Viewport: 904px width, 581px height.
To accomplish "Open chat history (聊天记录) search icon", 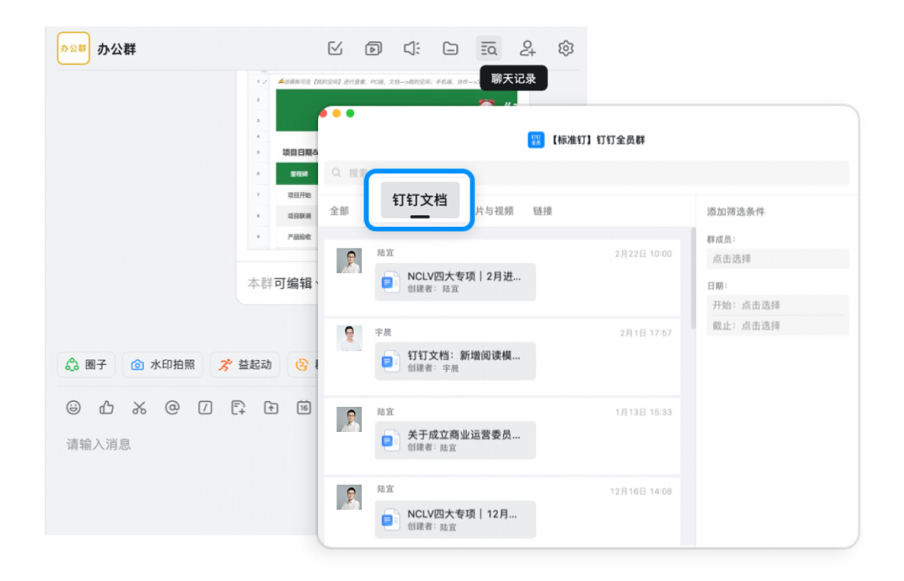I will tap(489, 49).
